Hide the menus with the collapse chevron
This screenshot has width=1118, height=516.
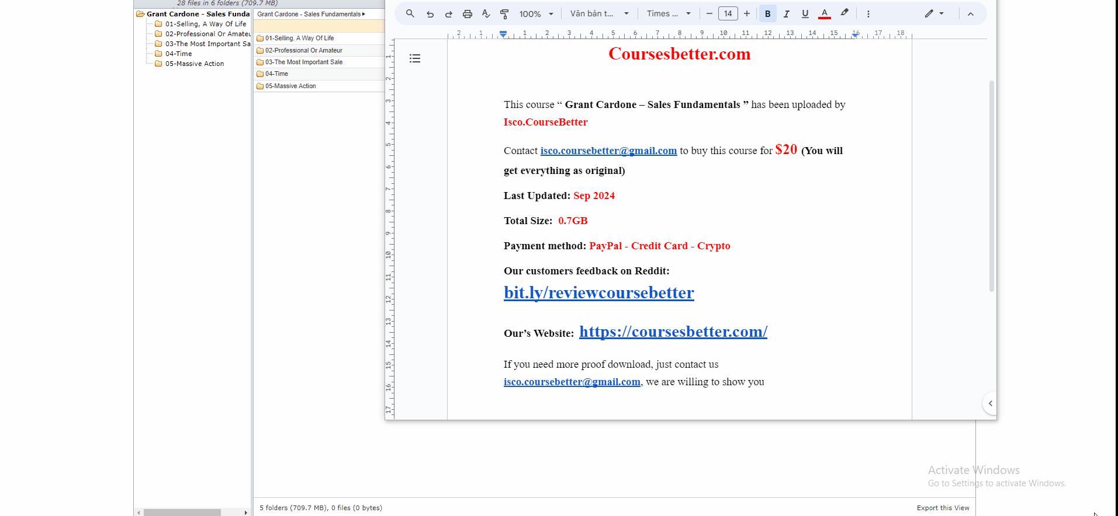tap(971, 14)
